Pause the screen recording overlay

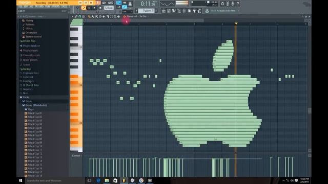(x=86, y=3)
